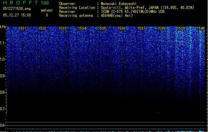Click the 1531 time marker
The height and width of the screenshot is (132, 208).
(22, 28)
